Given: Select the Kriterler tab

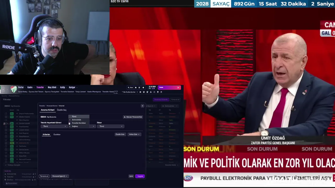Looking at the screenshot, I should [46, 134].
